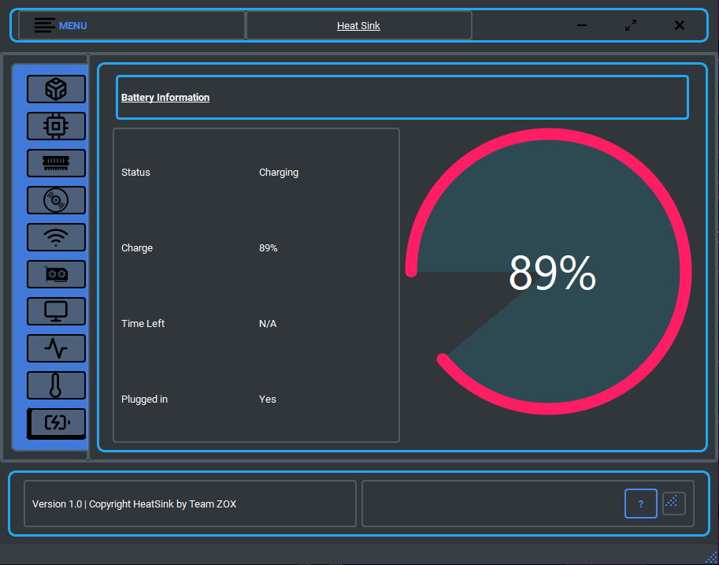Click the Plugged in Yes value

(x=267, y=399)
